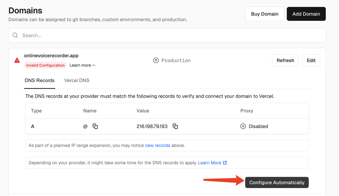
Task: Click the magnifier icon in search bar
Action: pyautogui.click(x=15, y=35)
